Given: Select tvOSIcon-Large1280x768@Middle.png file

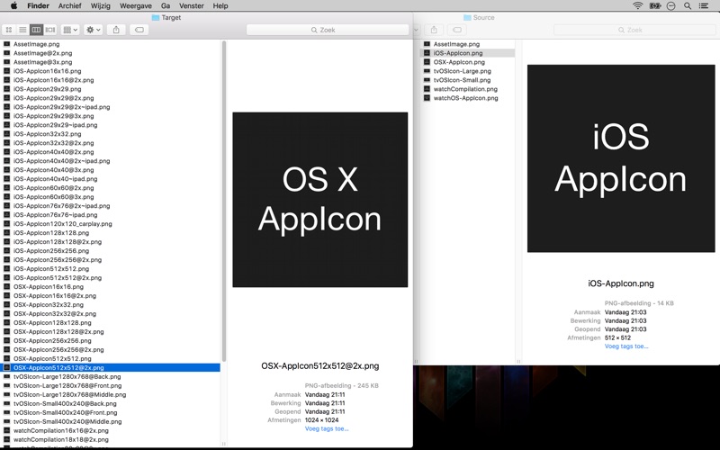Looking at the screenshot, I should coord(111,395).
